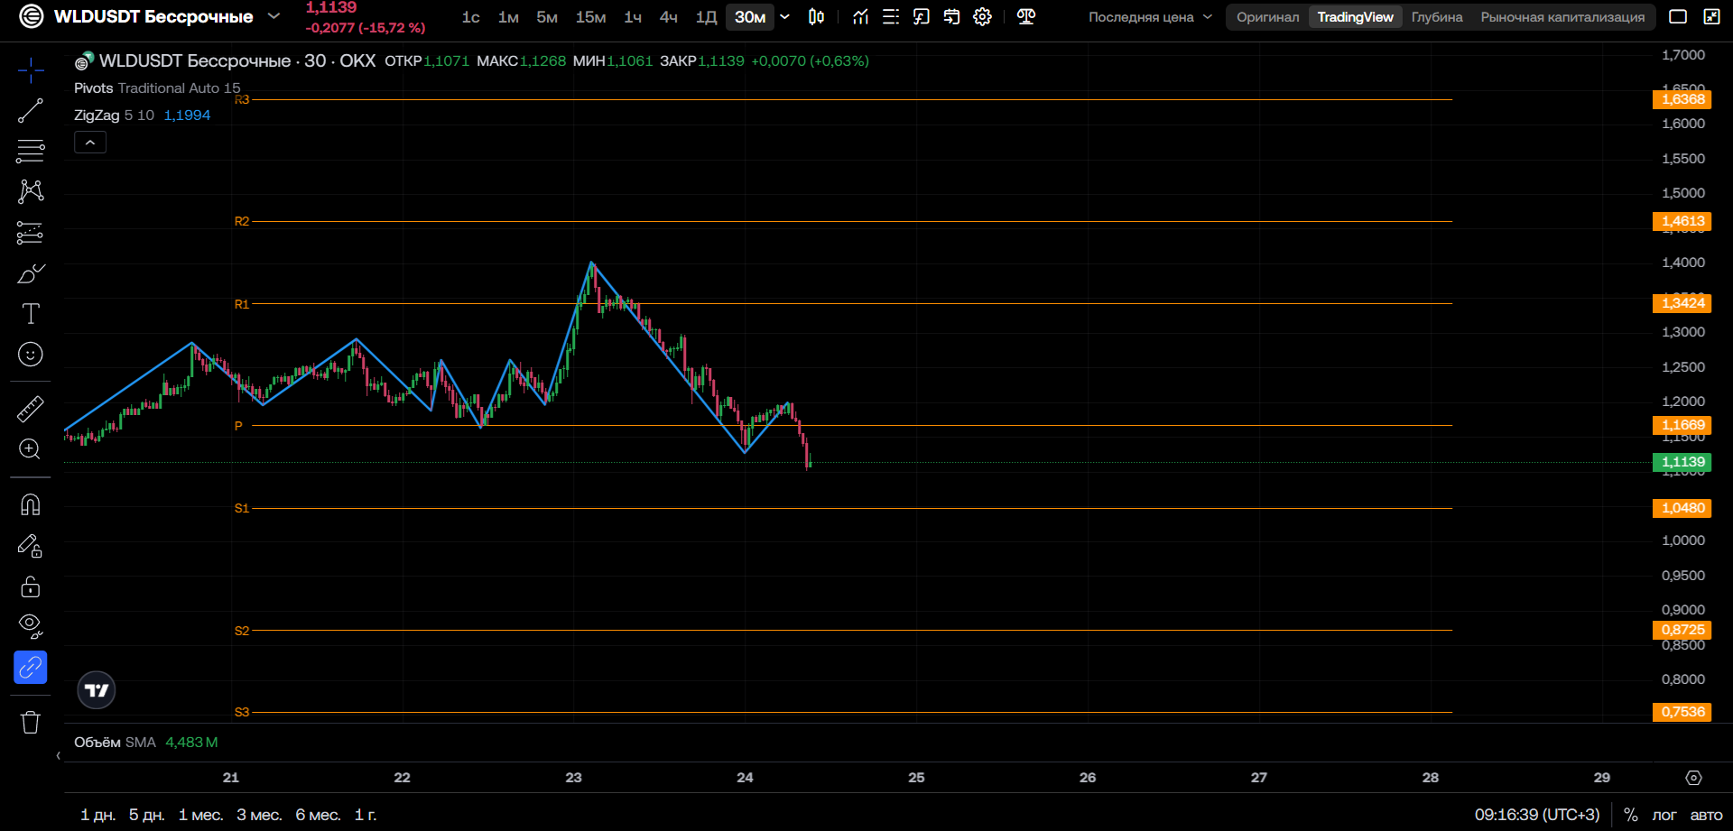
Task: Click the function template toolbar icon
Action: click(921, 16)
